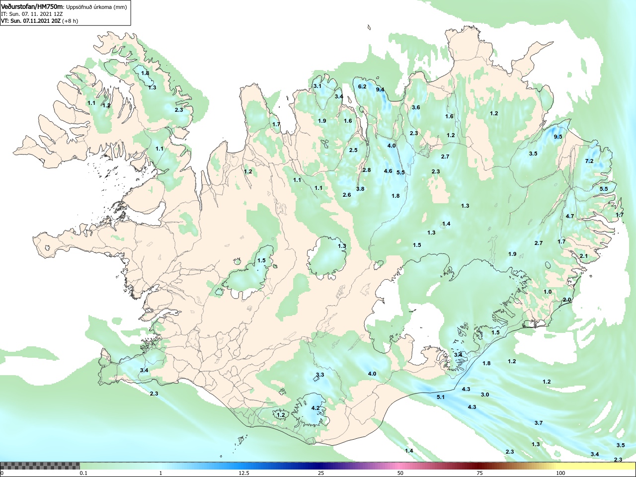
Task: Click the 4.2 value on the glacier
Action: 316,408
